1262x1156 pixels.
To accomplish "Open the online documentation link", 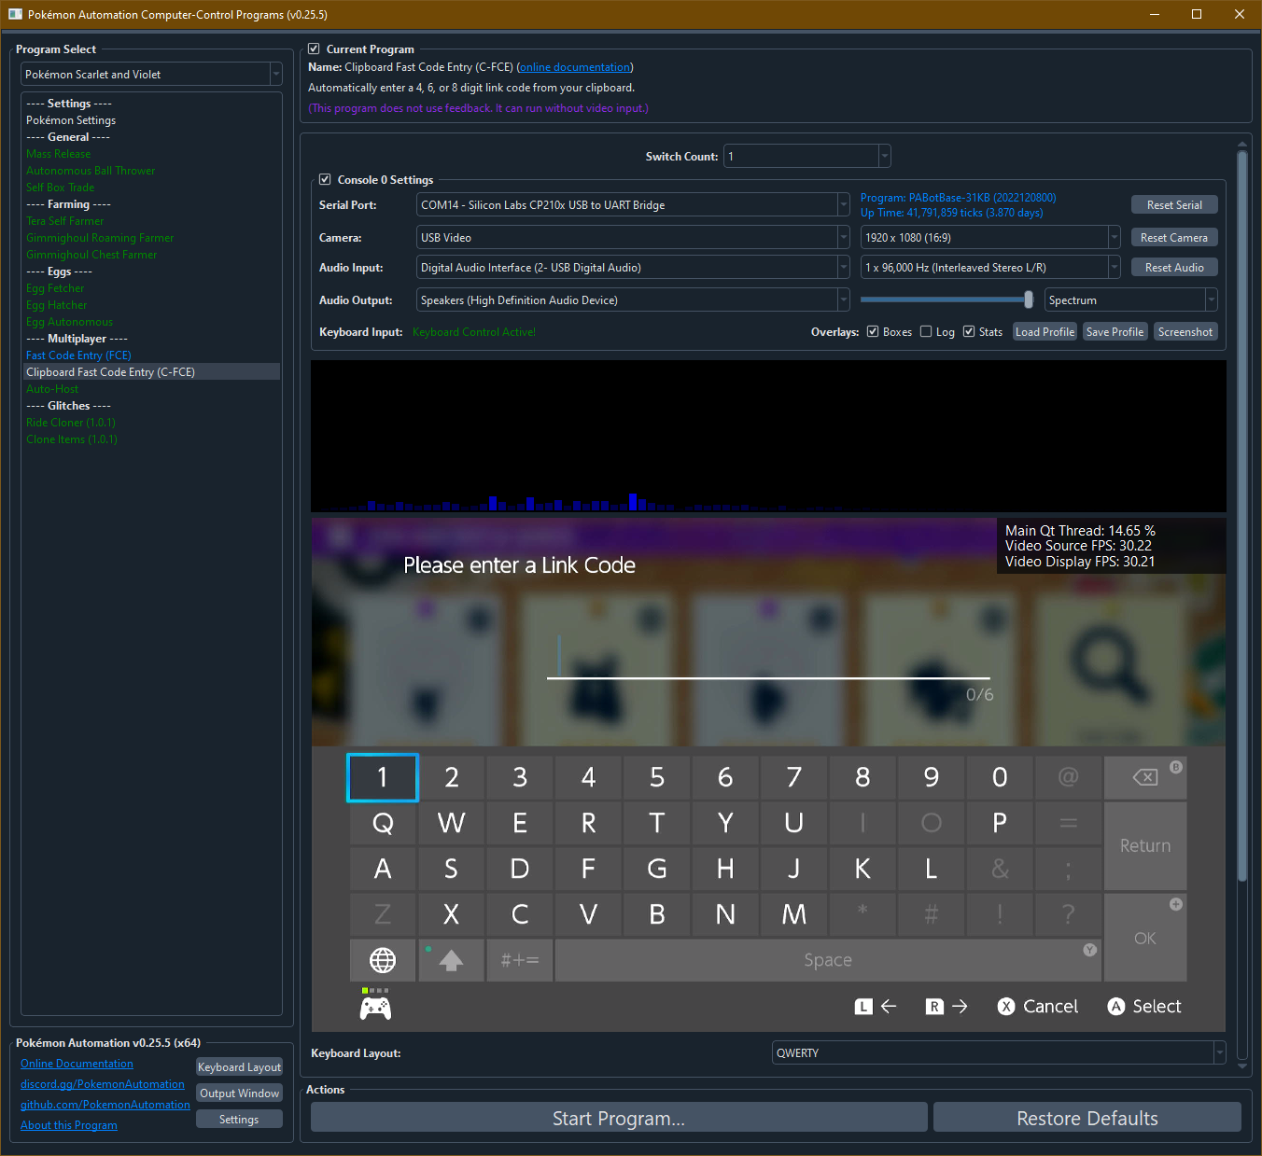I will click(575, 67).
